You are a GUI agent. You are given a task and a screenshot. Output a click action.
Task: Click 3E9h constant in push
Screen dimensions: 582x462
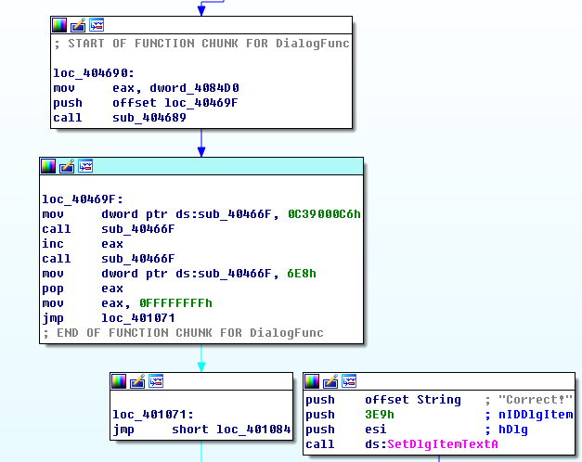coord(380,415)
